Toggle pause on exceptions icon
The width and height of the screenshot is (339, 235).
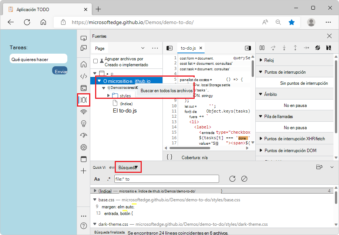pos(329,48)
